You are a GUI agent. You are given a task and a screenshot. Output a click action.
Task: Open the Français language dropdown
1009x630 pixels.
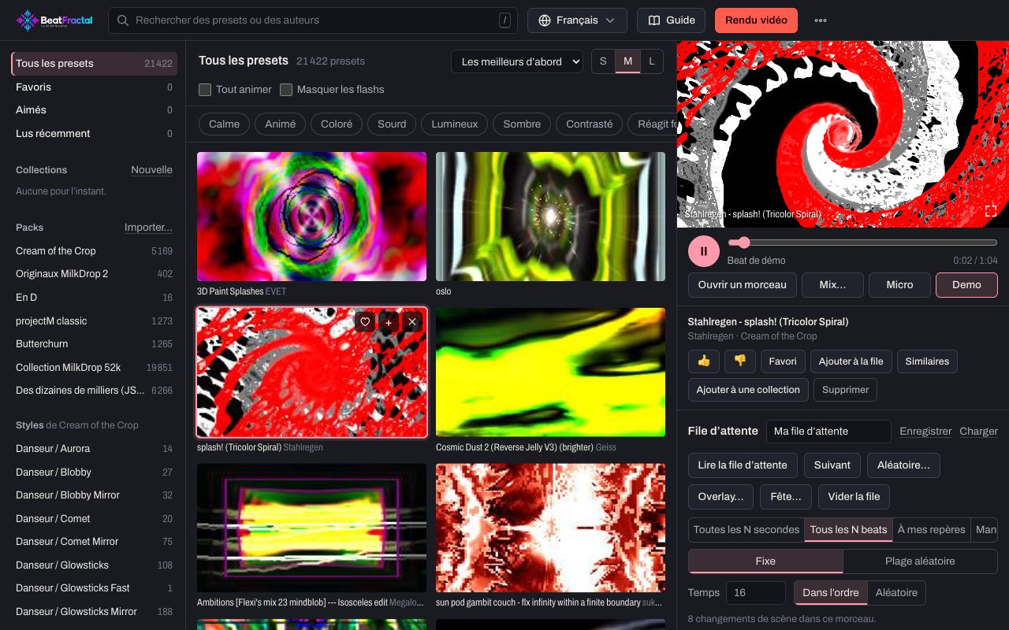coord(577,20)
